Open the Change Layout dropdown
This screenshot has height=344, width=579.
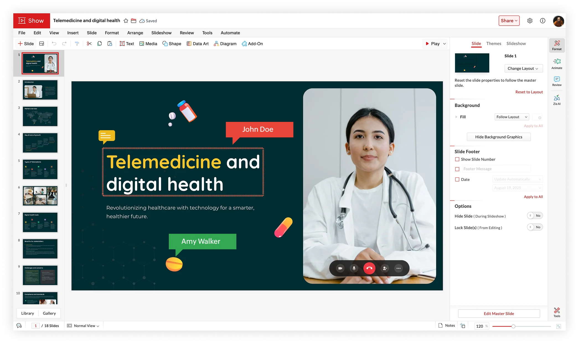[x=523, y=68]
